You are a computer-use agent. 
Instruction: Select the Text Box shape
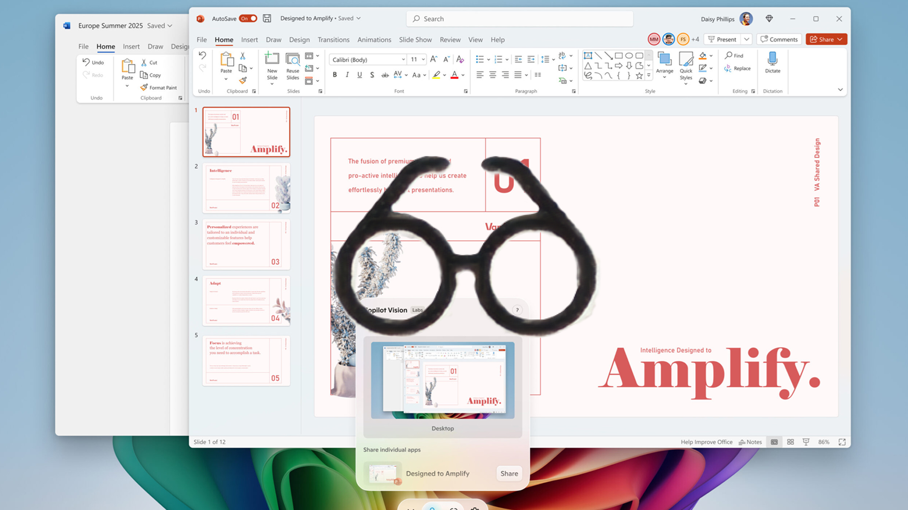coord(588,56)
